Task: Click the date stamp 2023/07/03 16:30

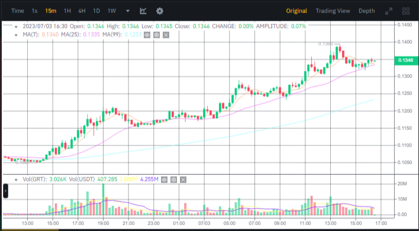Action: (45, 26)
